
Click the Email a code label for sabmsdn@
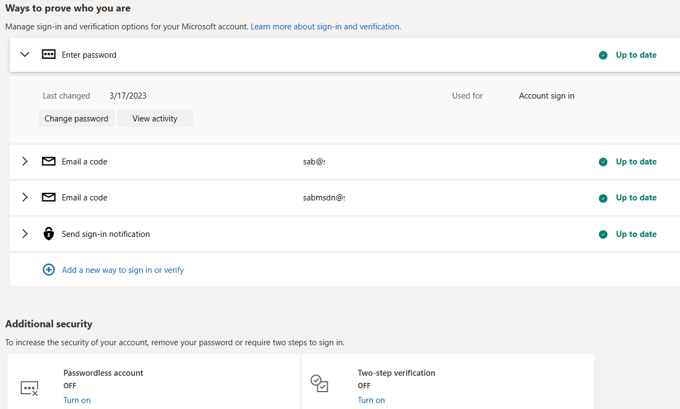[x=84, y=198]
